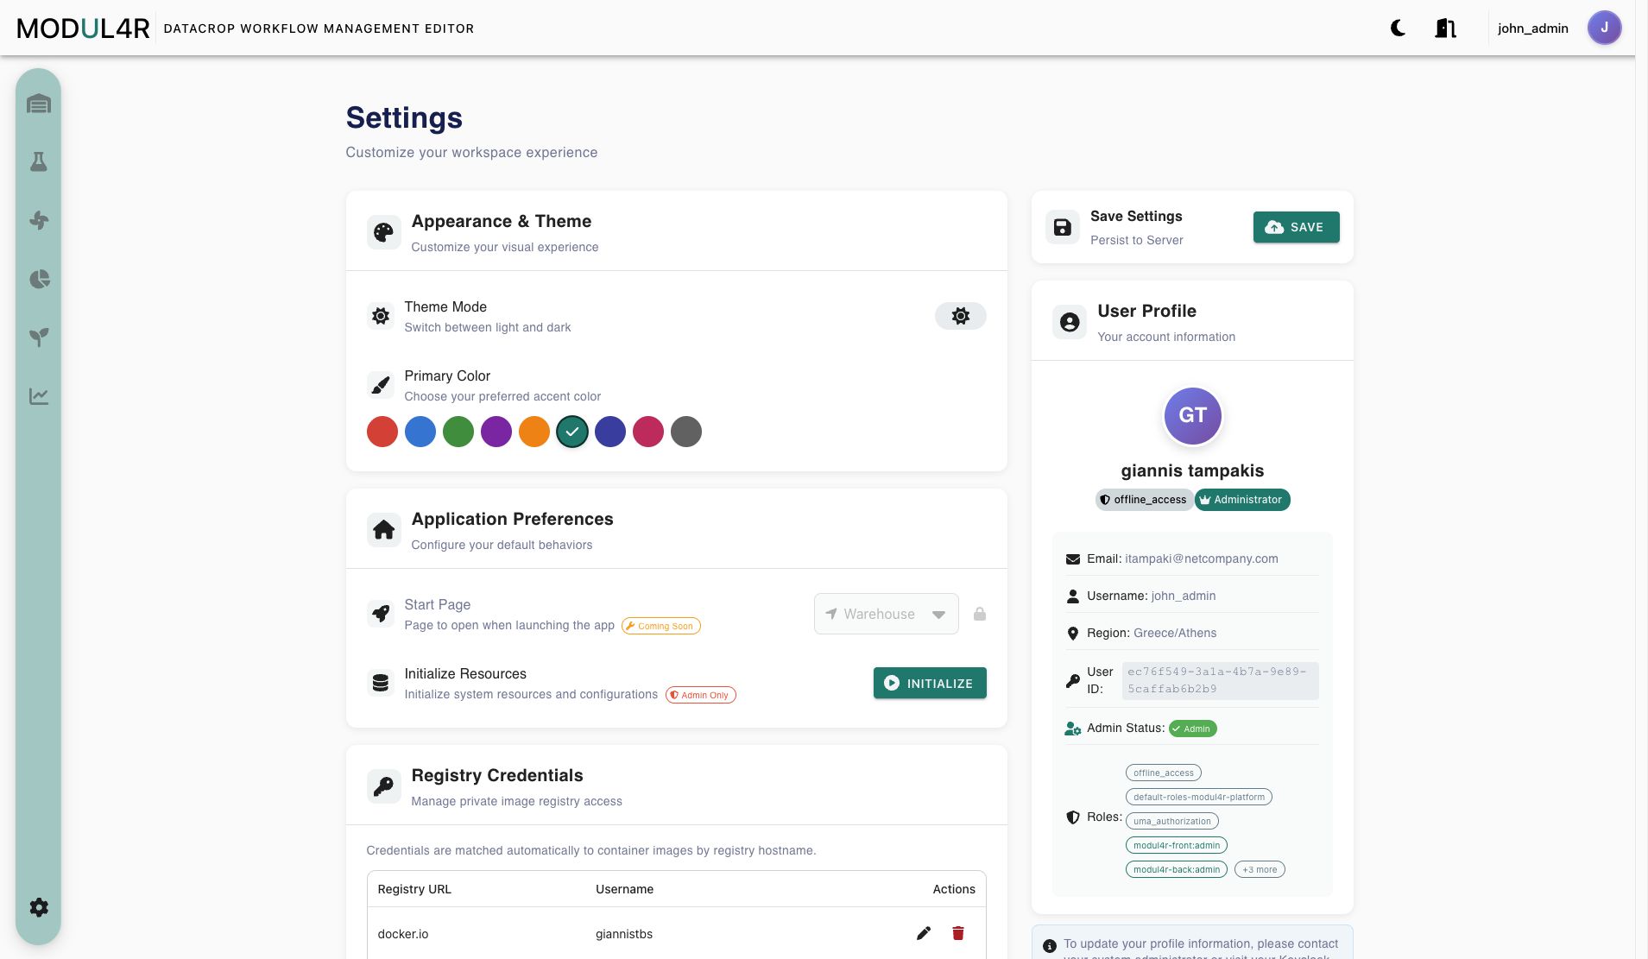The width and height of the screenshot is (1648, 959).
Task: Select the blue primary color swatch
Action: tap(420, 432)
